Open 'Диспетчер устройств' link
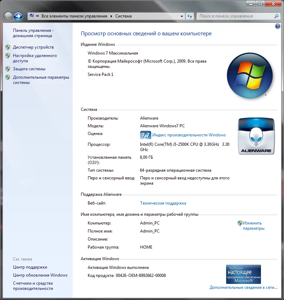The height and width of the screenshot is (300, 284). [33, 47]
